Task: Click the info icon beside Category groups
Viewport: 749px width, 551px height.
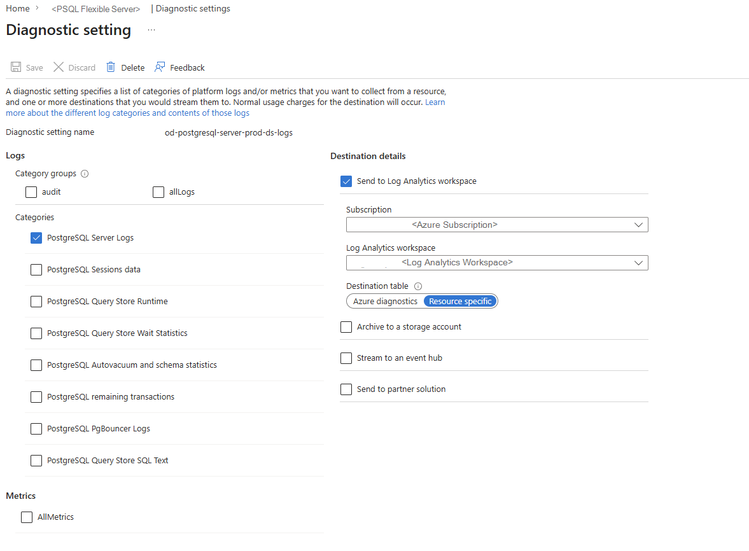Action: point(85,174)
